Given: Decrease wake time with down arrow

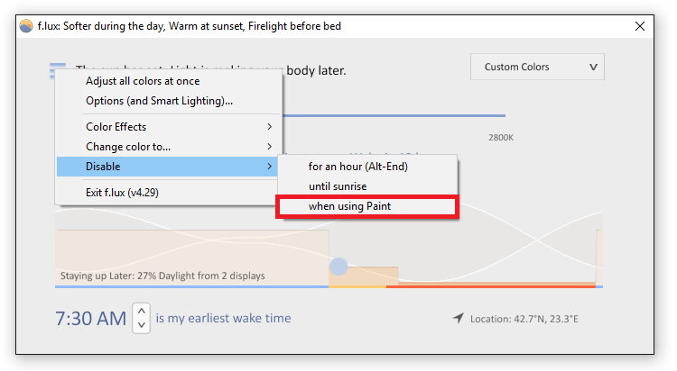Looking at the screenshot, I should click(141, 325).
